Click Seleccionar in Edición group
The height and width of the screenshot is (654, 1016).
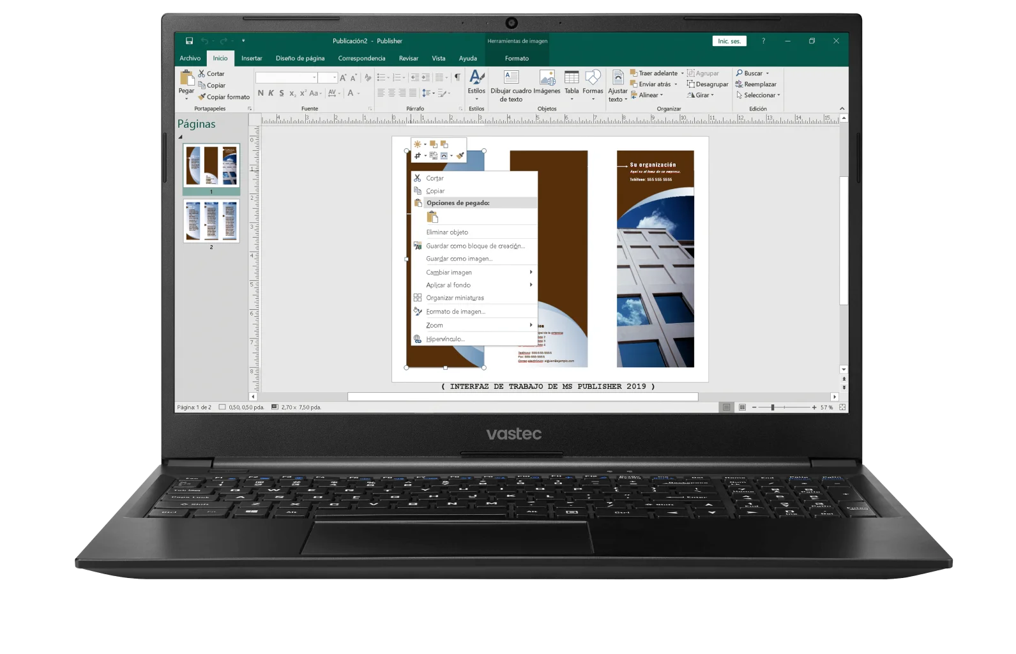(758, 95)
